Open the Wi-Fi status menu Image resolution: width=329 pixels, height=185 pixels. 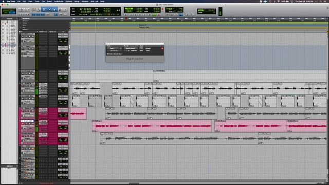(x=279, y=1)
